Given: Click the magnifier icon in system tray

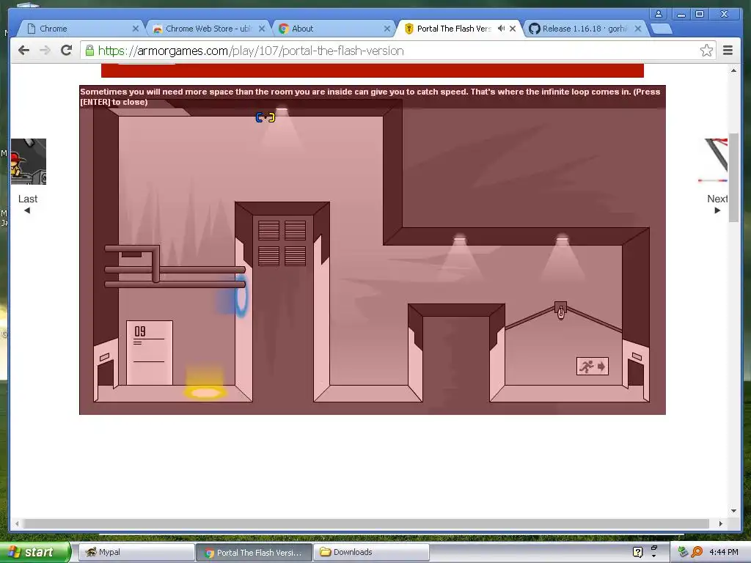Looking at the screenshot, I should pos(697,552).
